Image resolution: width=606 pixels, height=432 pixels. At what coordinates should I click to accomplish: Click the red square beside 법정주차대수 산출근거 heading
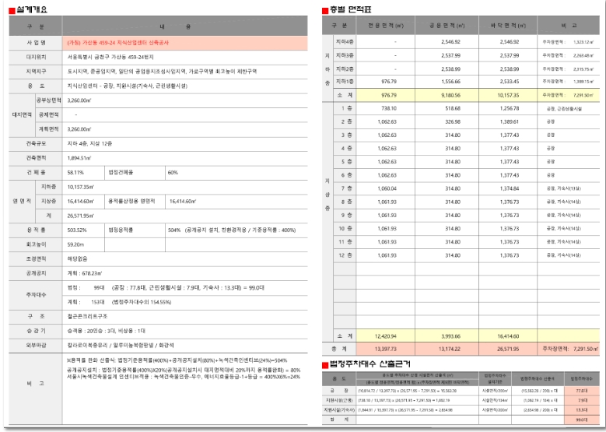tap(325, 364)
